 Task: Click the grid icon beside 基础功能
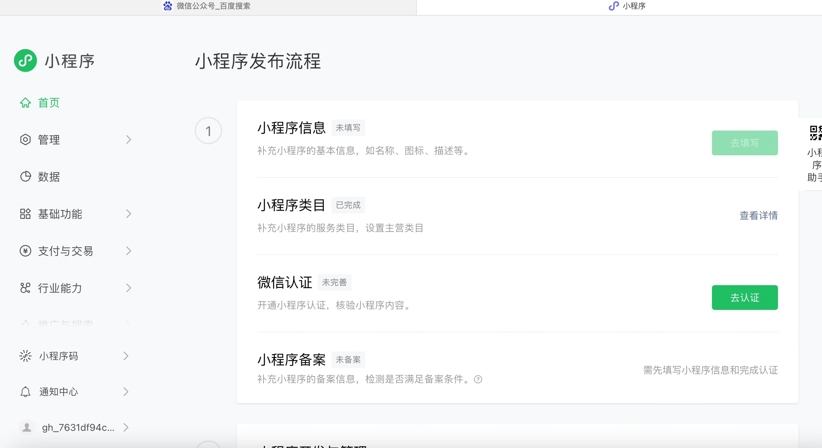click(25, 214)
